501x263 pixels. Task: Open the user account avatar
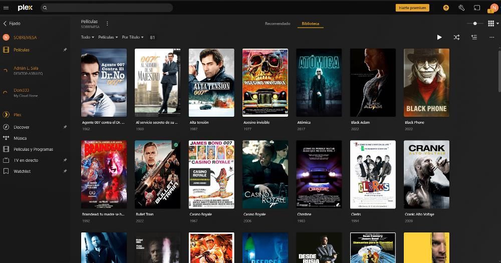[x=493, y=8]
